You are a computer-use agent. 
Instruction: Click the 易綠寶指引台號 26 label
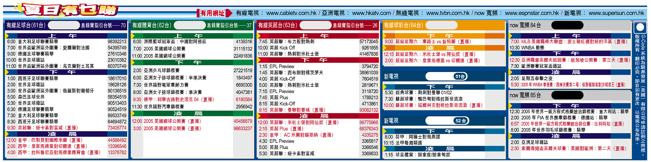coord(355,25)
